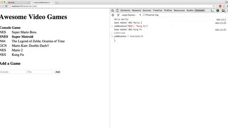This screenshot has height=128, width=228.
Task: Click the 'Super Metroid' table cell
Action: (22, 37)
